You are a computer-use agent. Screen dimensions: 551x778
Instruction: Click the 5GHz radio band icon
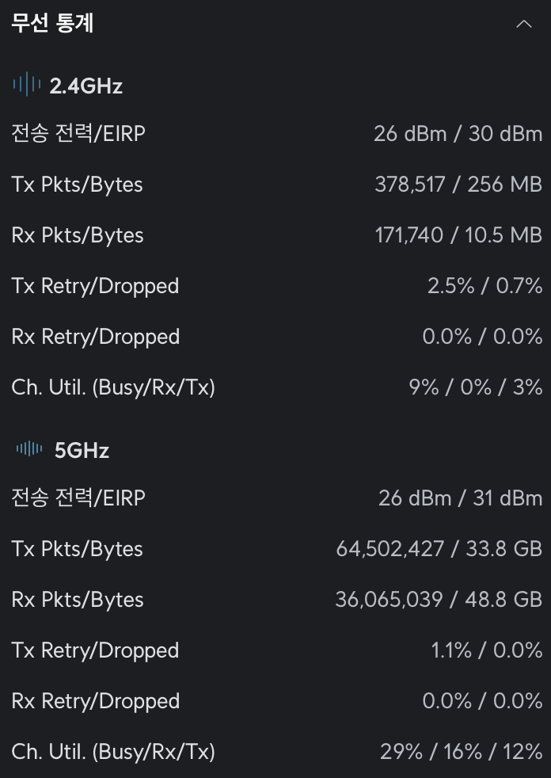(x=29, y=449)
